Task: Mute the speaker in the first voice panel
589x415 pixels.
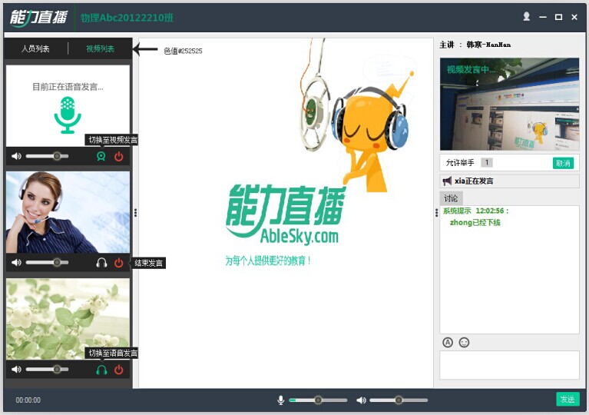Action: (16, 156)
